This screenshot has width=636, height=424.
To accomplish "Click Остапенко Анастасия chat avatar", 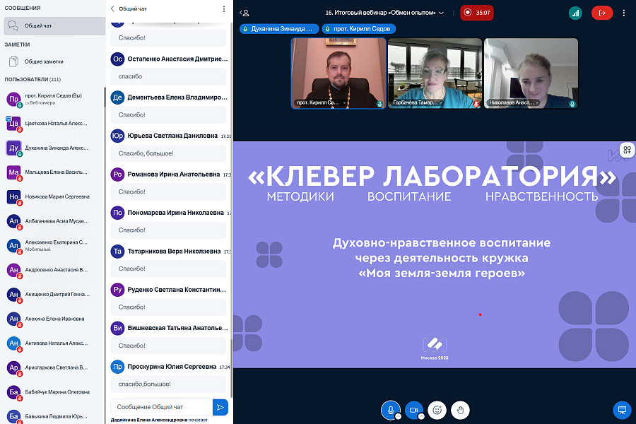I will [117, 59].
